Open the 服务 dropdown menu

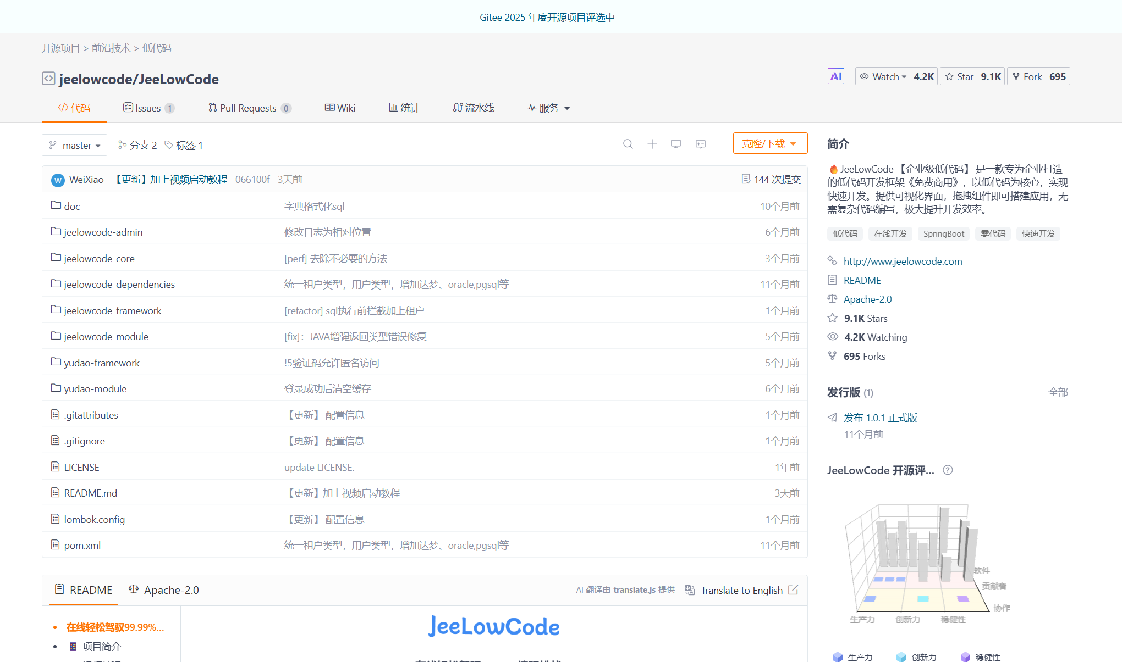(548, 108)
